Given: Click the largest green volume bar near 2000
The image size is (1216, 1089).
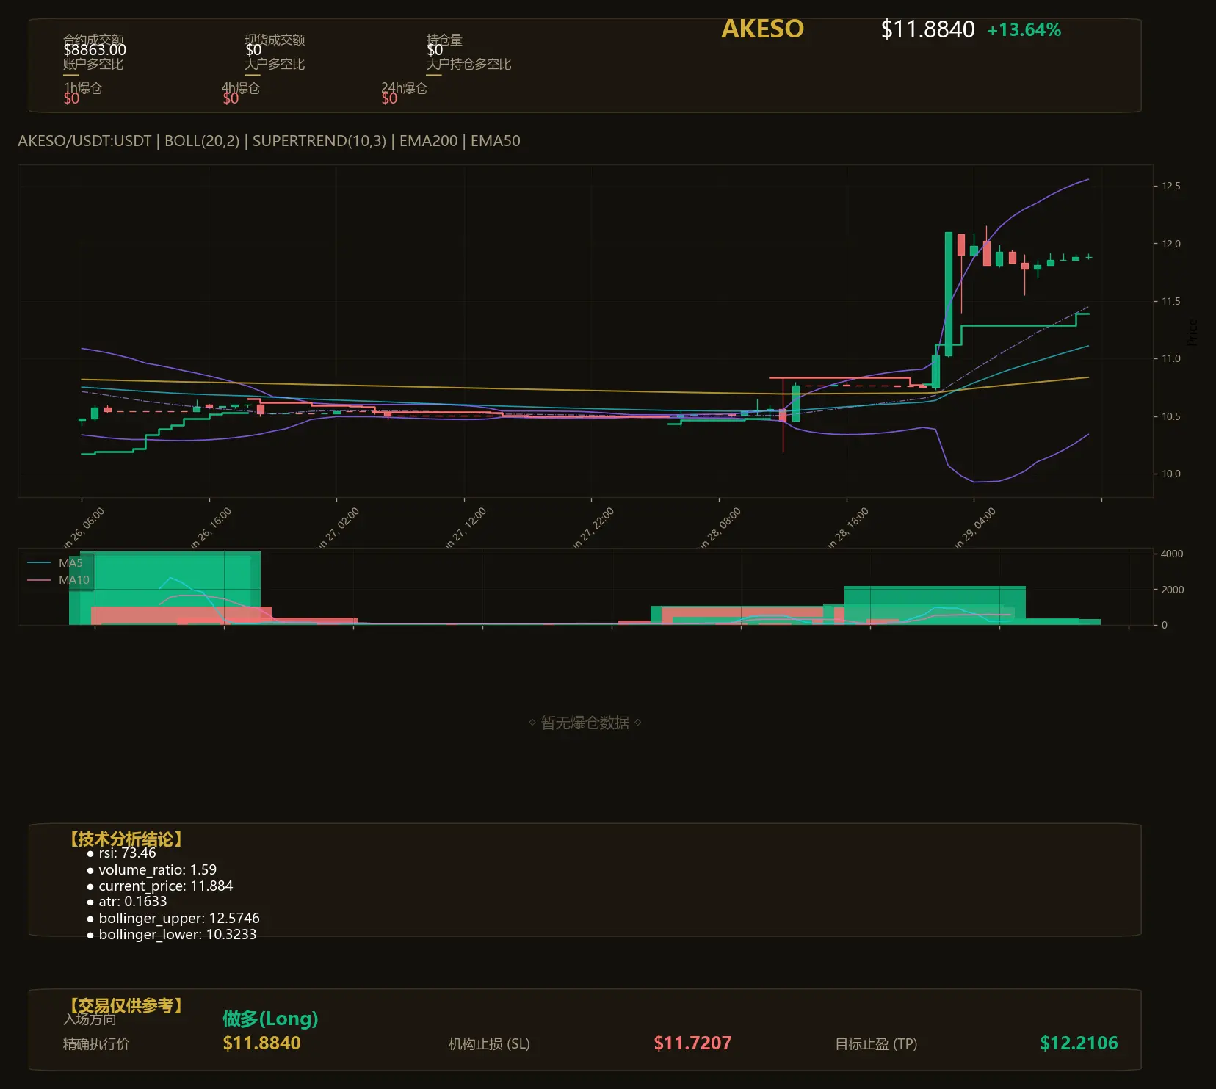Looking at the screenshot, I should [x=935, y=605].
